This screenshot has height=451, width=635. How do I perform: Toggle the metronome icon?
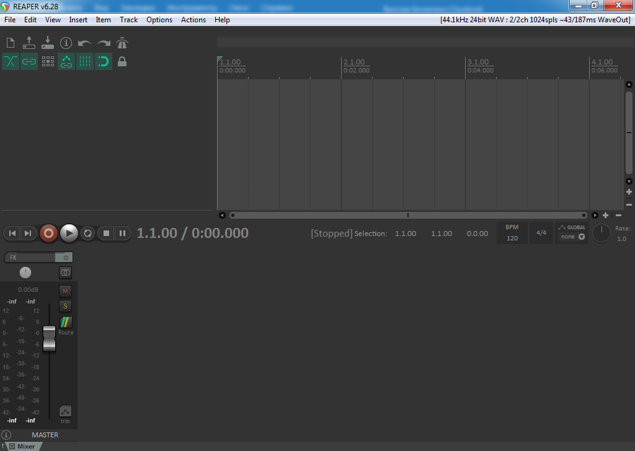click(122, 43)
